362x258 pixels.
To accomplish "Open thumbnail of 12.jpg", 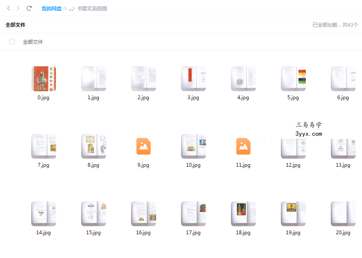I will point(293,149).
